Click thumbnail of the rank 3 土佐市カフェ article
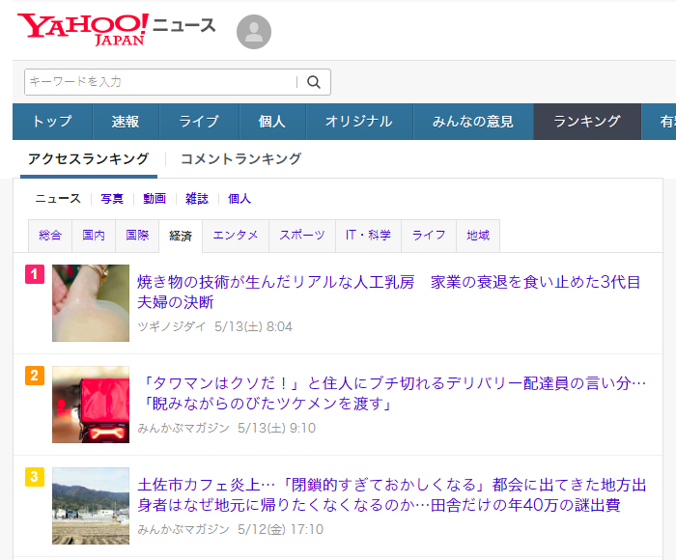The height and width of the screenshot is (560, 676). point(91,506)
